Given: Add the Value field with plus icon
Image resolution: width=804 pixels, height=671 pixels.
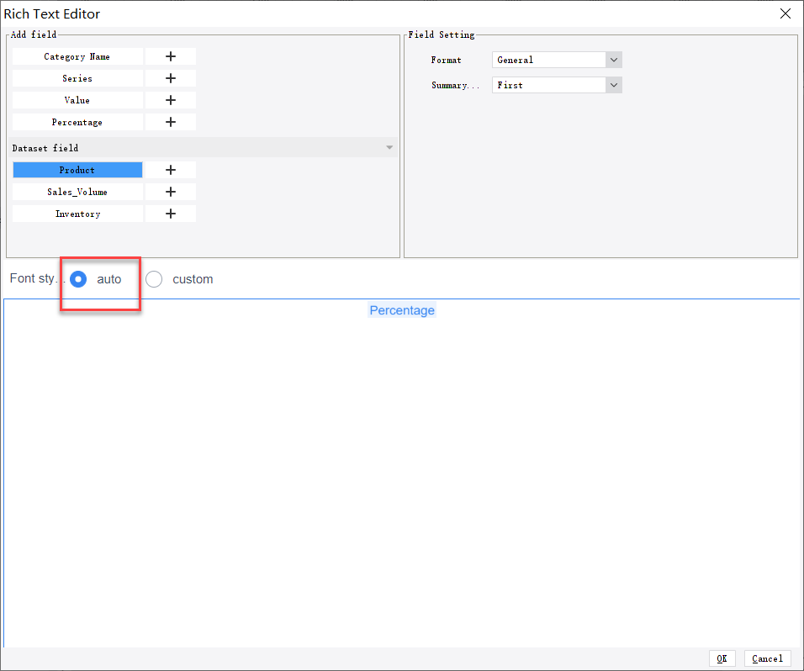Looking at the screenshot, I should click(170, 100).
